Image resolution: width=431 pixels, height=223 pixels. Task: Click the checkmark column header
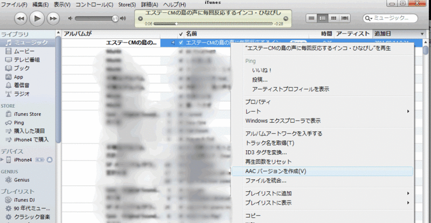point(180,34)
